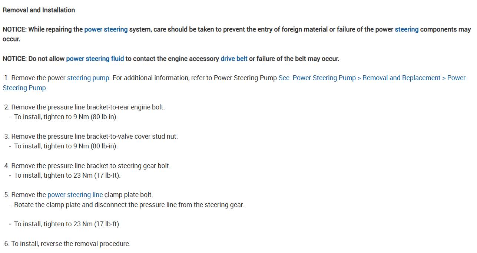Open the 'power steering line' link in step 5
Screen dimensions: 477x253
pyautogui.click(x=75, y=195)
